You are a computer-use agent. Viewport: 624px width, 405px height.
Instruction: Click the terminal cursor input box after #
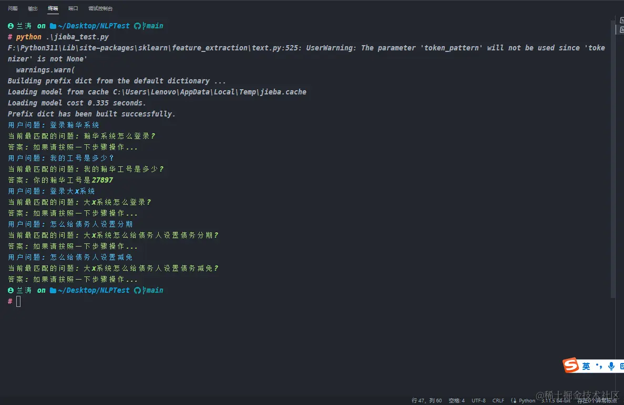pyautogui.click(x=18, y=301)
